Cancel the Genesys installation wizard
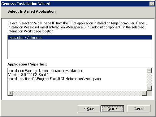 point(139,109)
